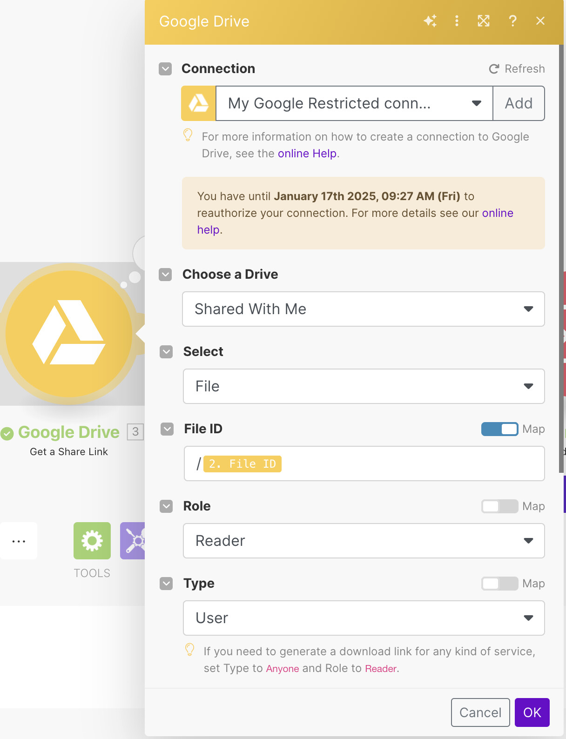The image size is (566, 739).
Task: Click the File ID input field
Action: coord(364,464)
